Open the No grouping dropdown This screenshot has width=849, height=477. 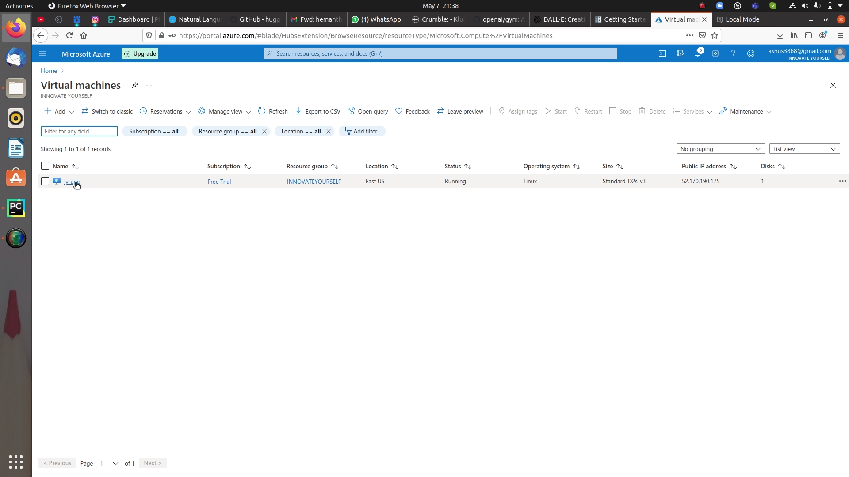point(721,148)
